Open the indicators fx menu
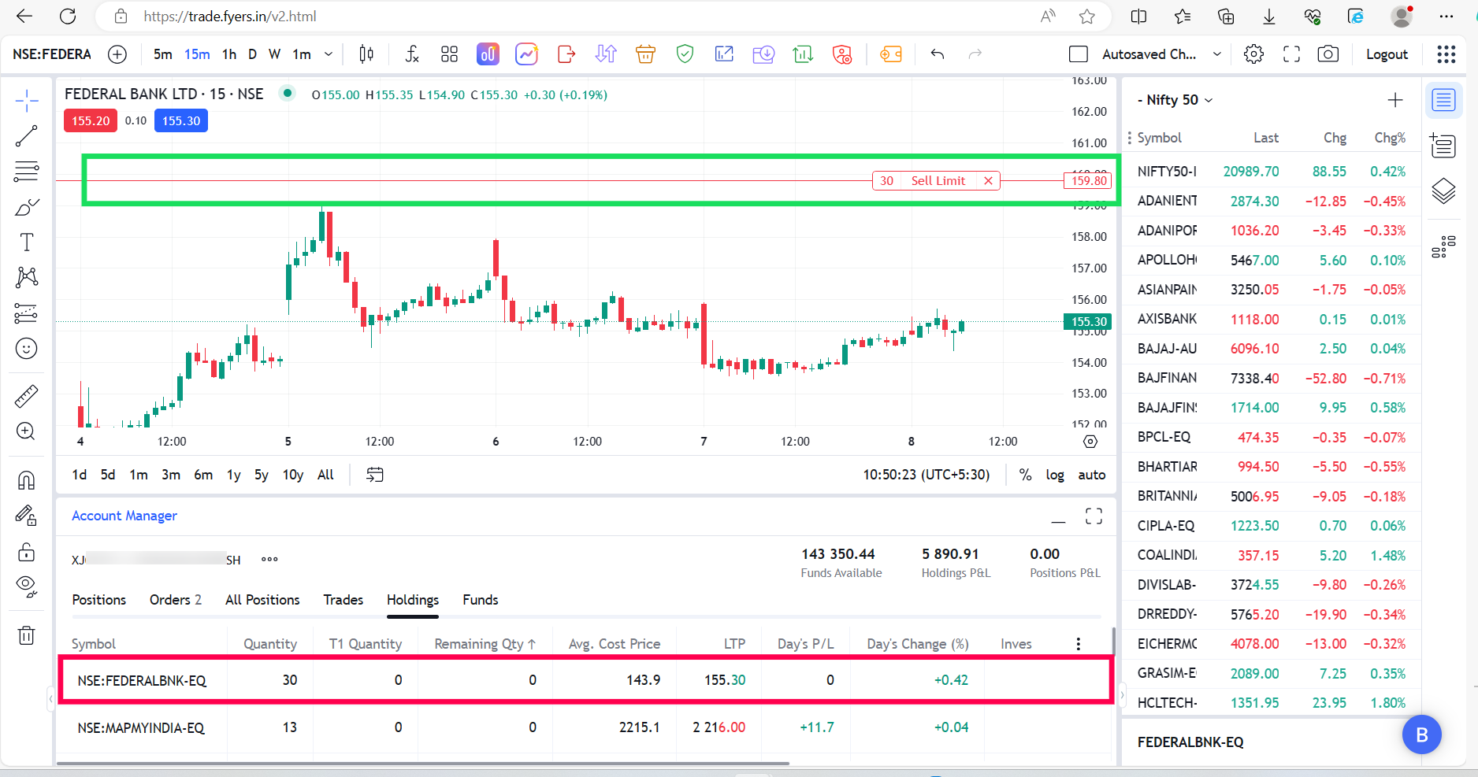The width and height of the screenshot is (1478, 777). [412, 54]
